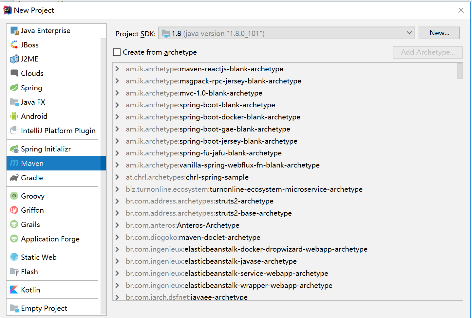Screen dimensions: 472x318
Task: Expand maven-reactjs-blank-archetype node
Action: (117, 69)
